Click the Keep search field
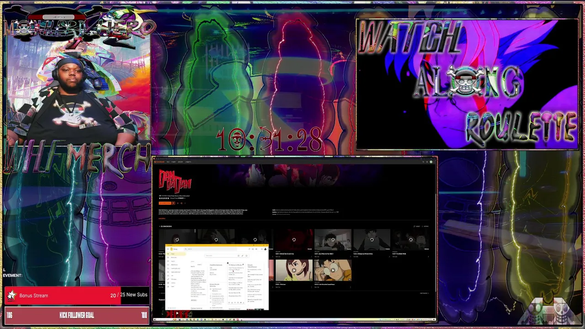 tap(210, 249)
